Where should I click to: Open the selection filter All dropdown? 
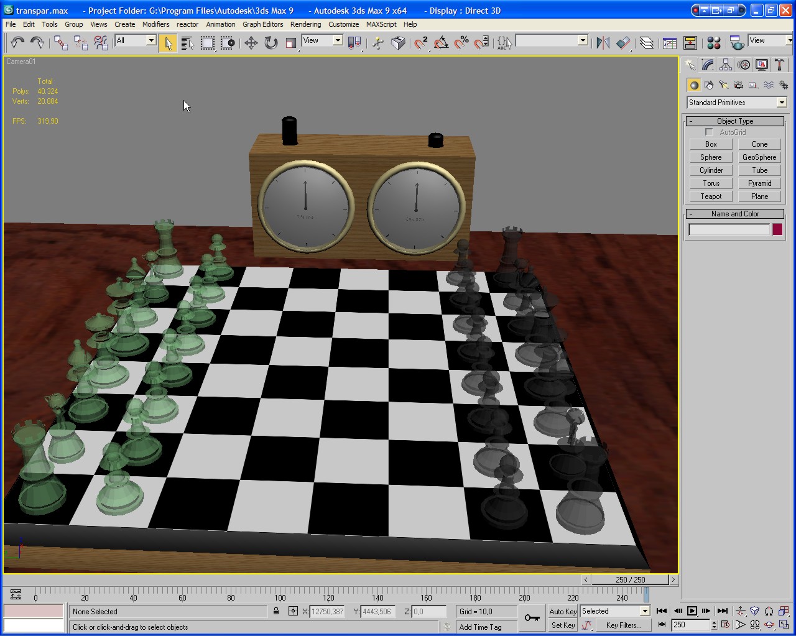point(136,40)
